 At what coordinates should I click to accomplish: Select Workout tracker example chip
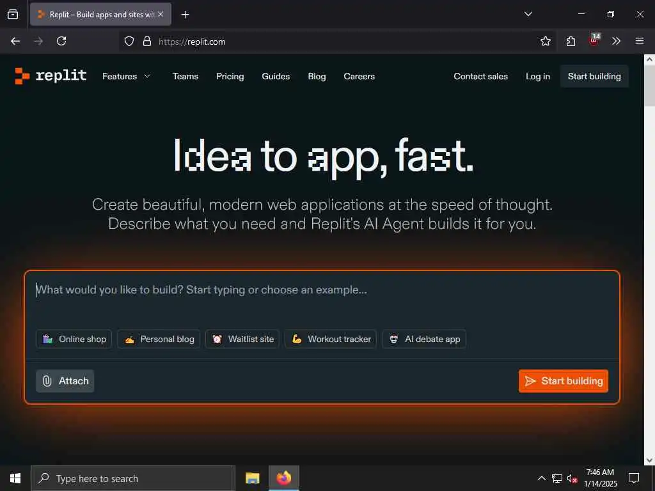(x=331, y=339)
